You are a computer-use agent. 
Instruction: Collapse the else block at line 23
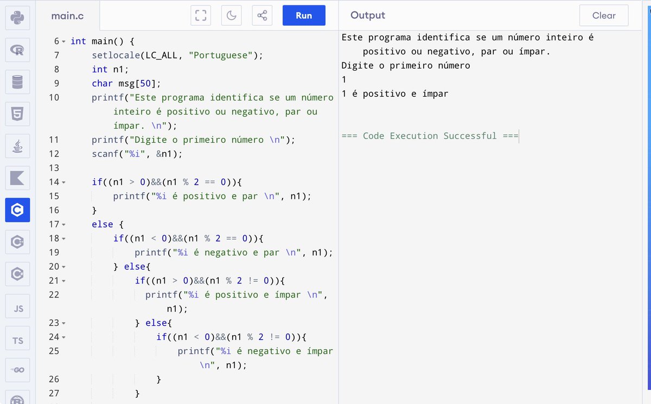coord(64,323)
